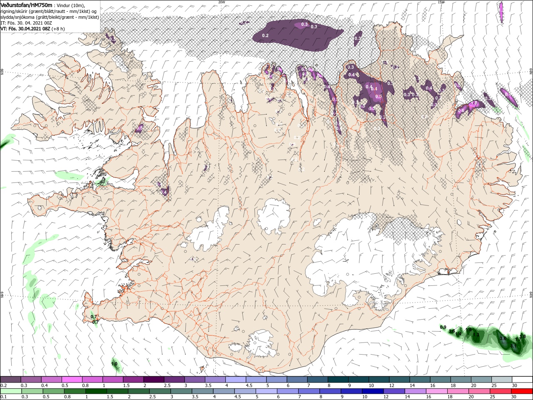The image size is (533, 400).
Task: Select the lavender 4 swatch in the upper legend row
Action: tap(236, 379)
